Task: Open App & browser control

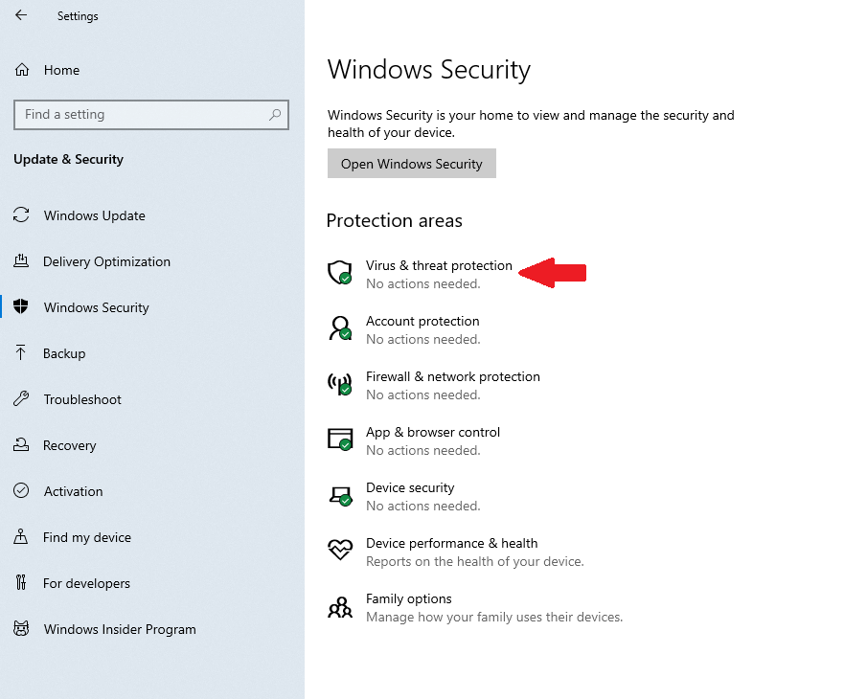Action: pos(433,432)
